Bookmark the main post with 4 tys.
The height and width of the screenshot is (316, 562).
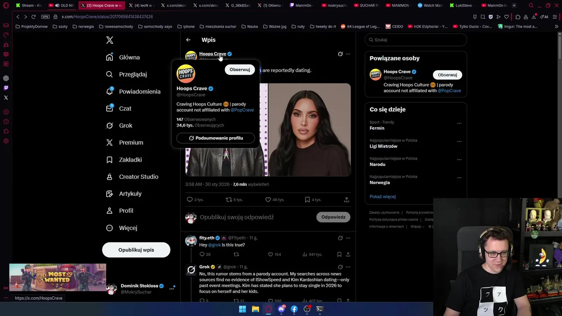(307, 200)
